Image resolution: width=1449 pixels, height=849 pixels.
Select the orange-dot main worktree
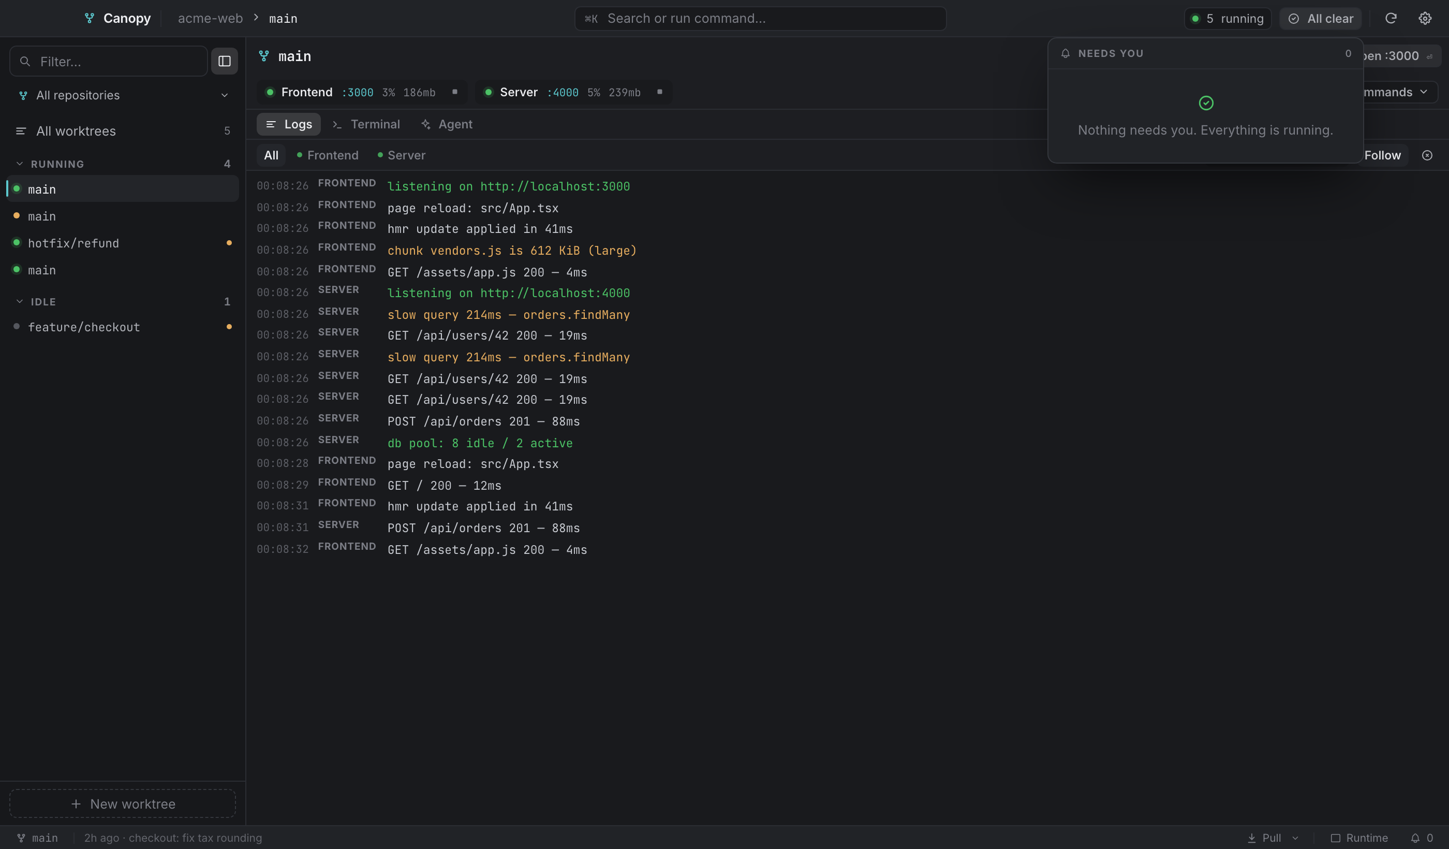(123, 216)
